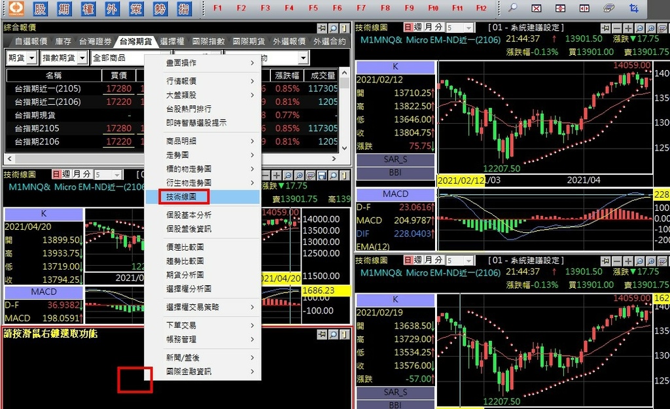Select 週 period in top-right chart

[418, 27]
